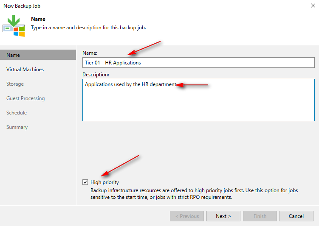Viewport: 319px width, 226px height.
Task: Click the backup job wizard icon
Action: 14,25
